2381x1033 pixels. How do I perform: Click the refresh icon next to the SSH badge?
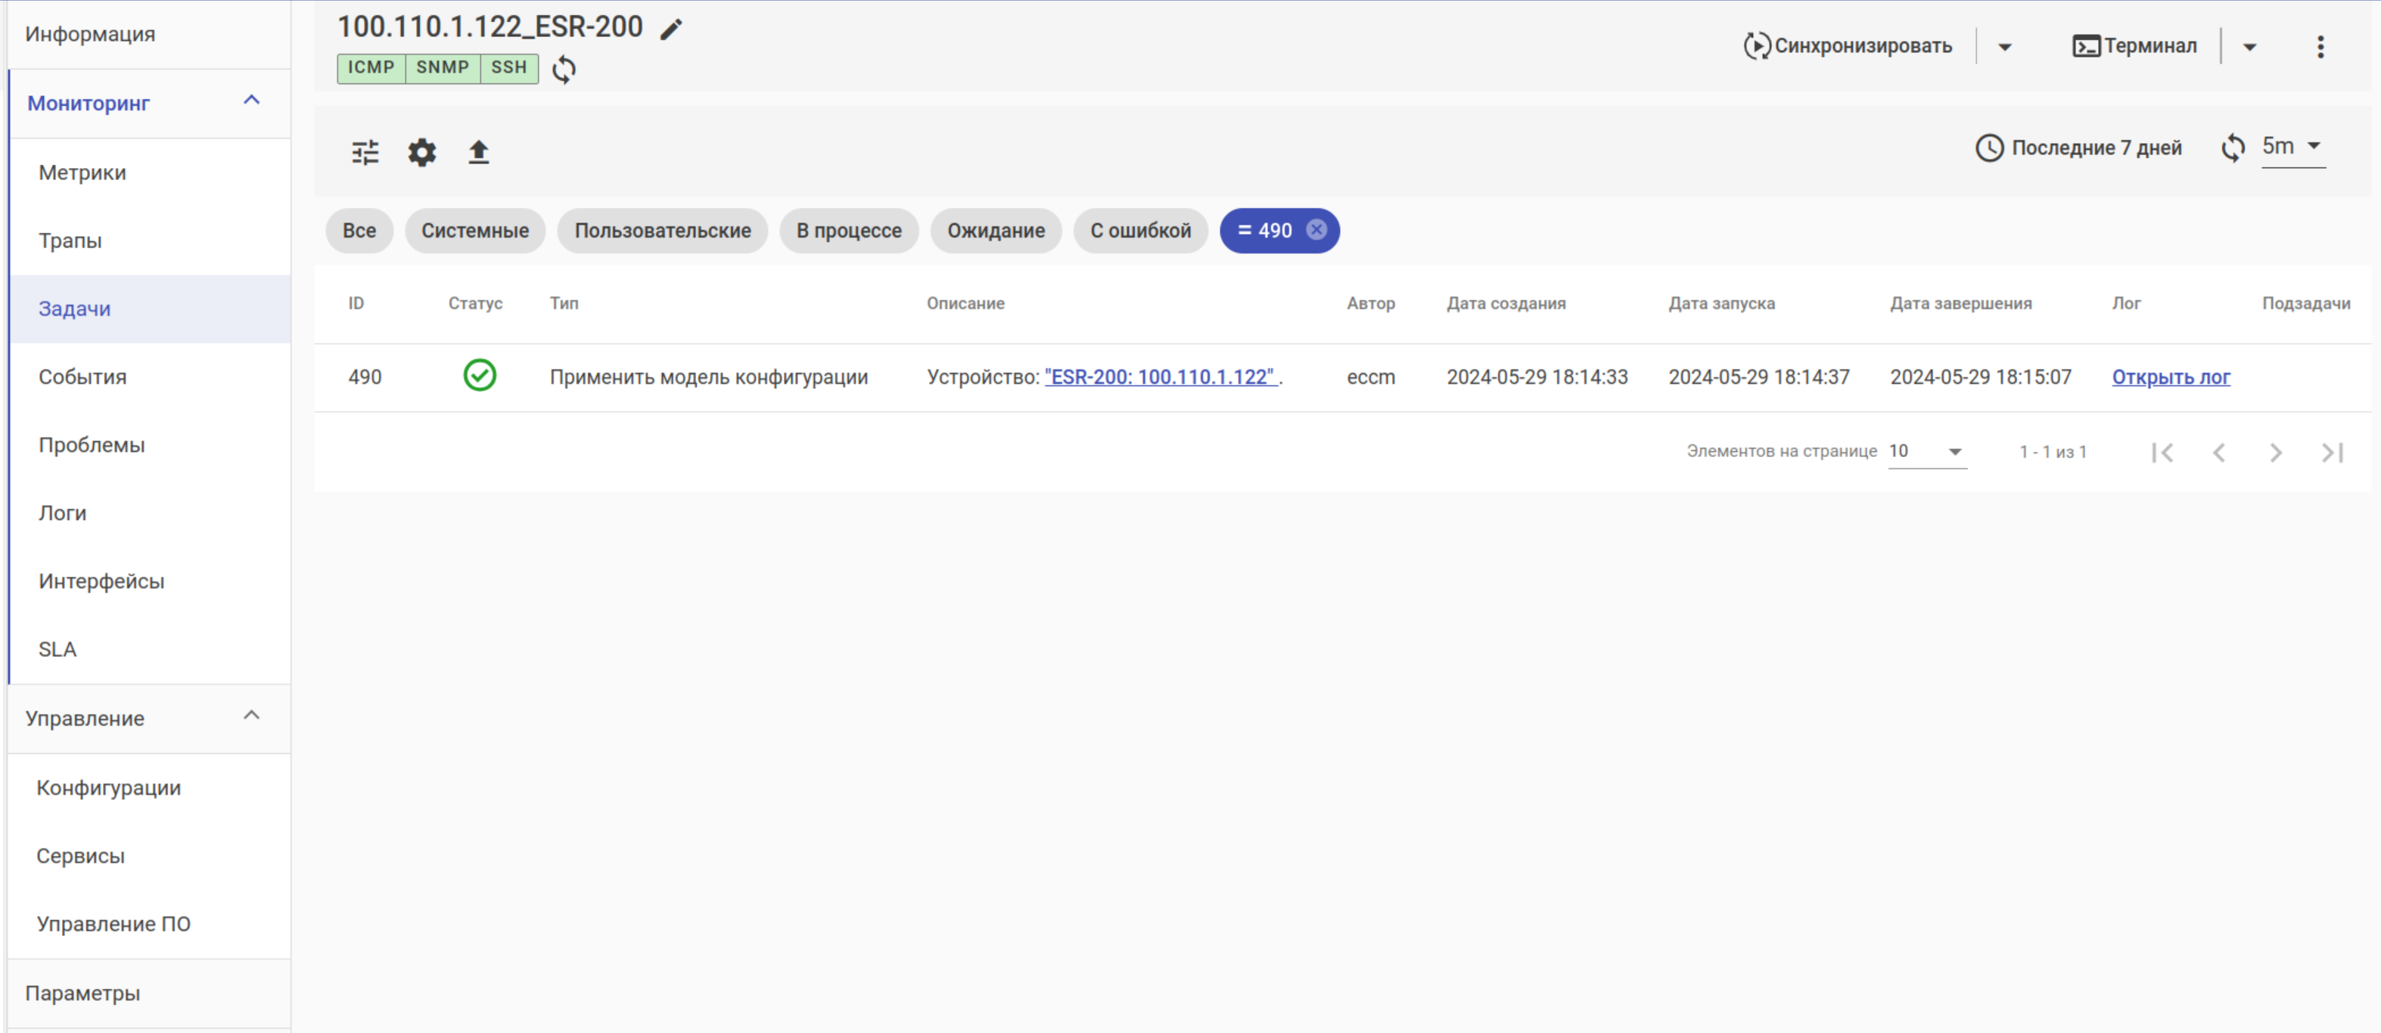(x=564, y=70)
